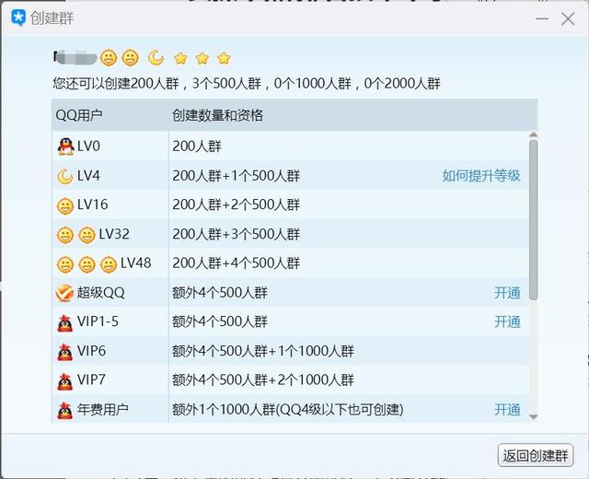Click the VIP6 red penguin icon
Viewport: 589px width, 479px height.
click(65, 352)
